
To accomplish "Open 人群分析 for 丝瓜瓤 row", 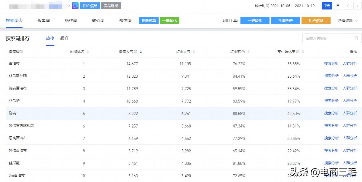I will pos(350,163).
